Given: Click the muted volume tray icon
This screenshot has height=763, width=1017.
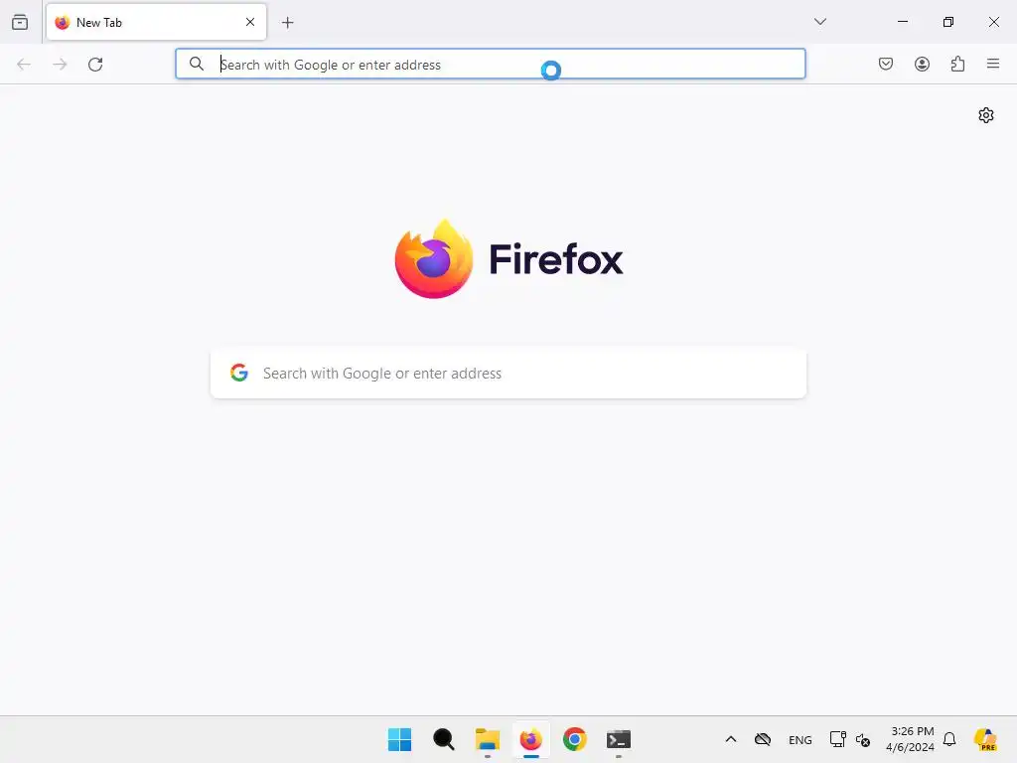Looking at the screenshot, I should [863, 739].
